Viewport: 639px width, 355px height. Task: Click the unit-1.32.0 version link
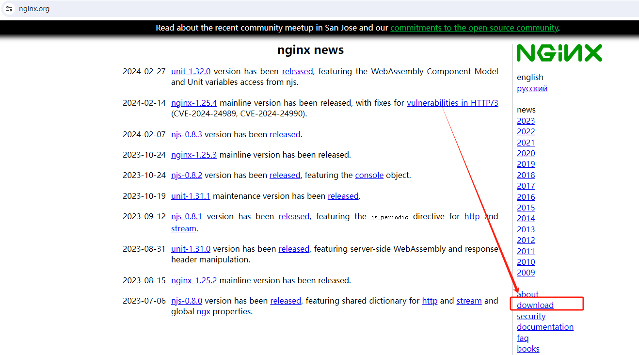tap(191, 71)
